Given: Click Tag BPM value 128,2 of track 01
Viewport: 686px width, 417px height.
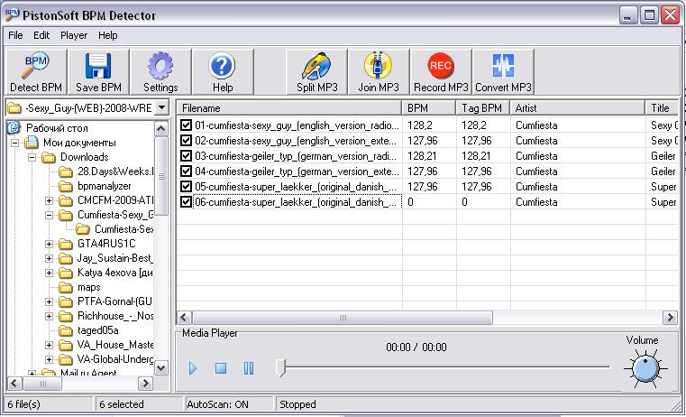Looking at the screenshot, I should pos(474,125).
